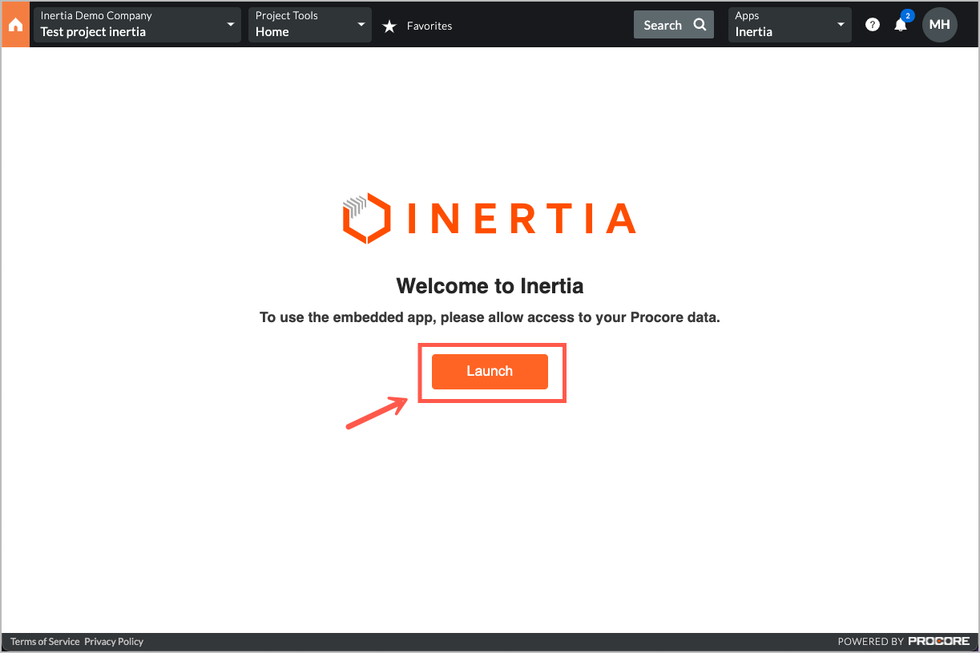Click the Favorites star icon
The height and width of the screenshot is (653, 980).
point(389,26)
